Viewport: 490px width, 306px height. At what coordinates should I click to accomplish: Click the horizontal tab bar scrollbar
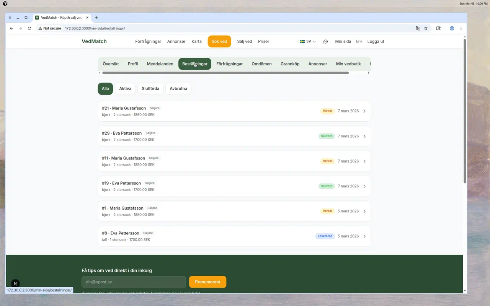tap(225, 73)
